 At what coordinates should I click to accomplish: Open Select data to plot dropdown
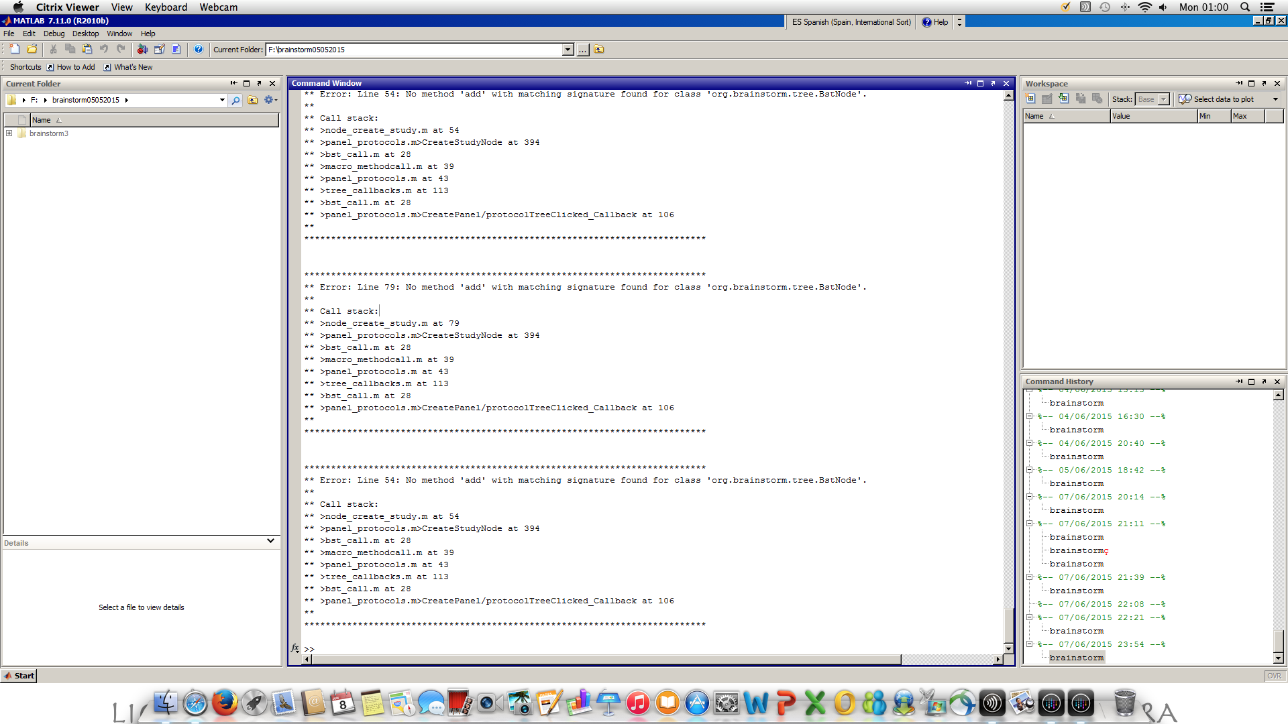tap(1275, 99)
